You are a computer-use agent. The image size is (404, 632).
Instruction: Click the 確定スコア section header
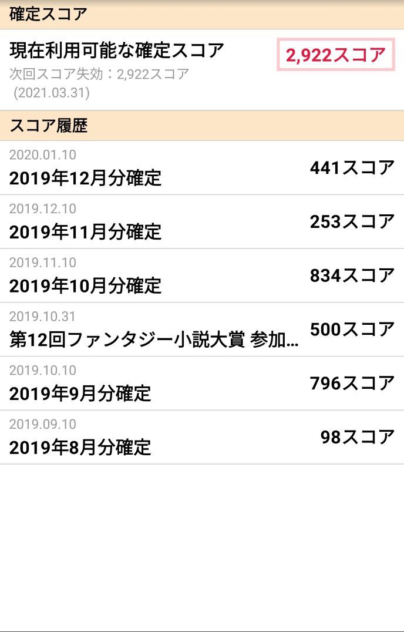[48, 14]
